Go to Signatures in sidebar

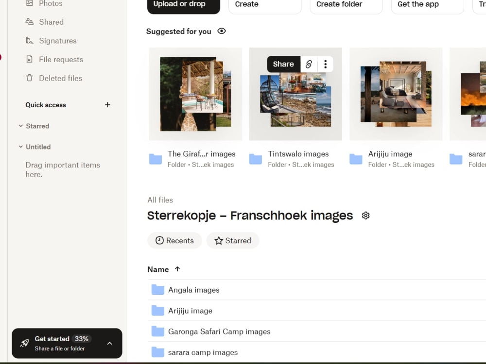58,41
